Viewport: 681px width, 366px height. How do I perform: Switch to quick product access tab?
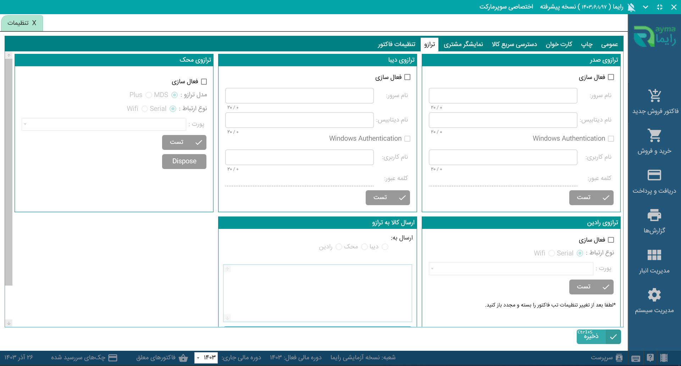click(514, 44)
